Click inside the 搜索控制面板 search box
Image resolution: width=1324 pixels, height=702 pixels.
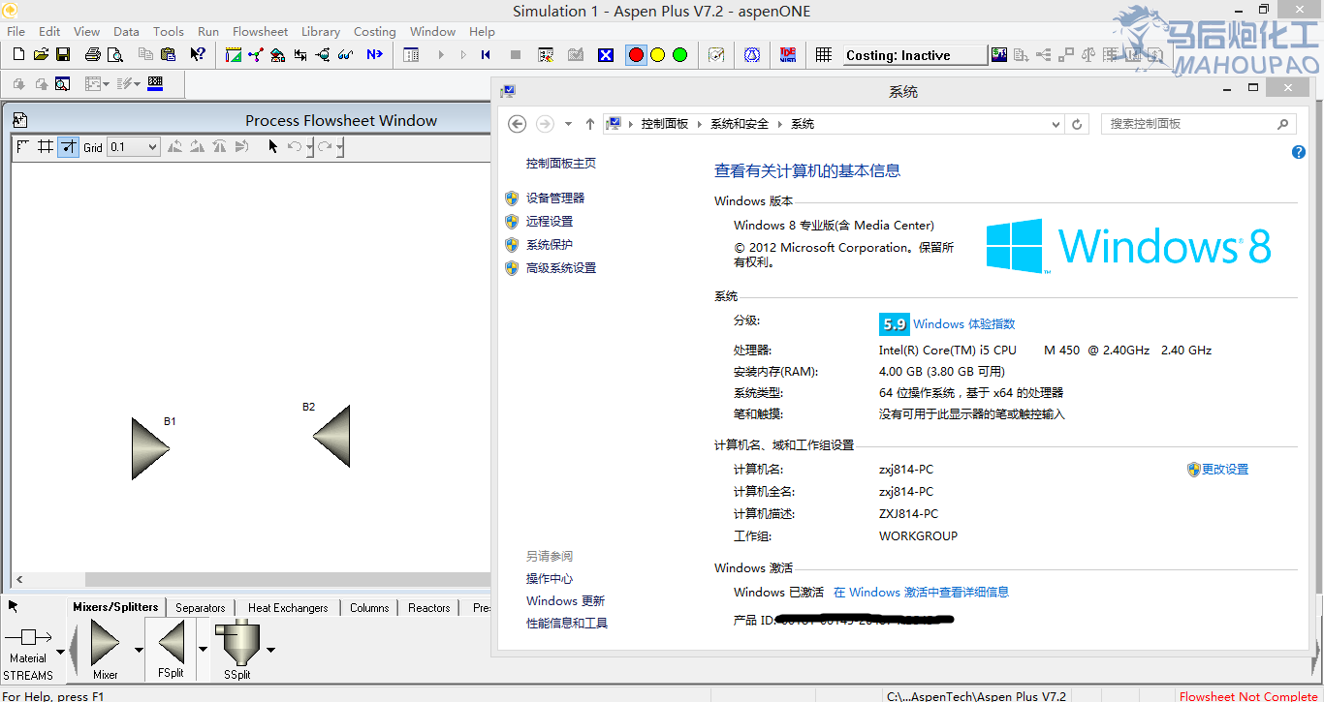[x=1192, y=124]
